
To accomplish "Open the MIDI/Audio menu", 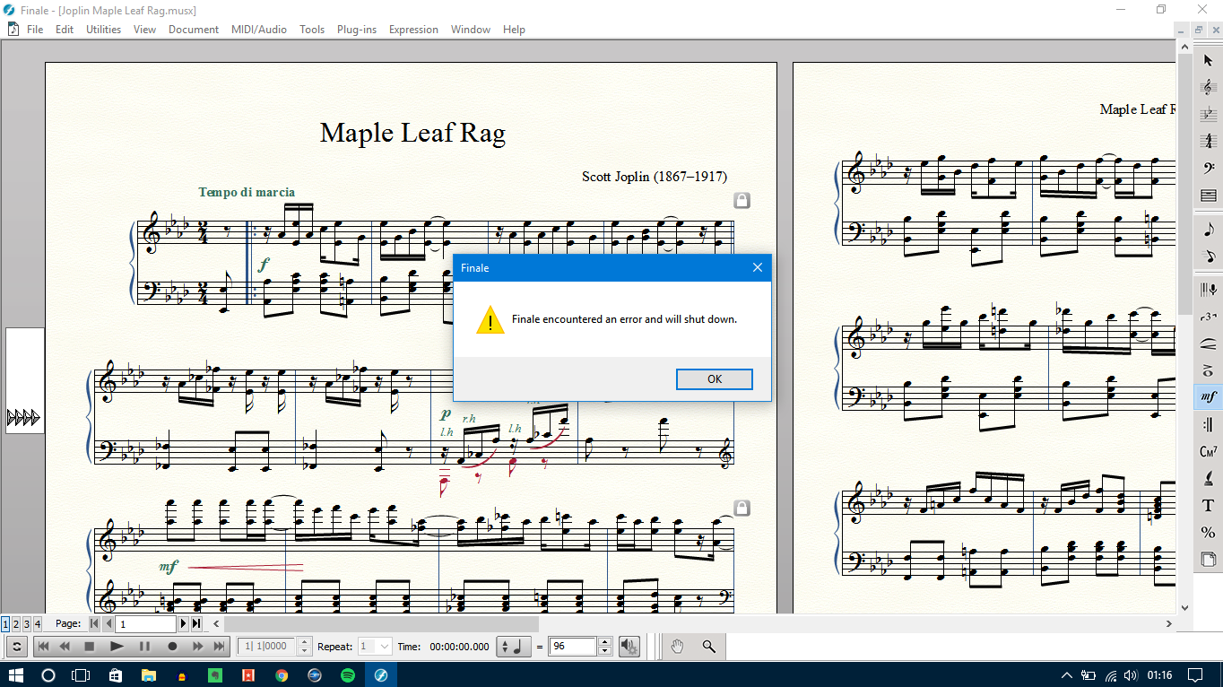I will tap(258, 30).
